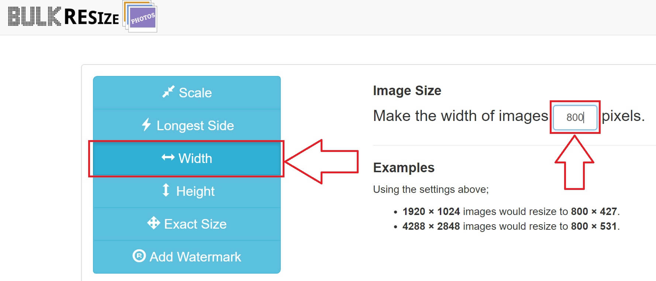Click the Bulk Resize Photos logo icon
Viewport: 656px width, 281px height.
140,16
